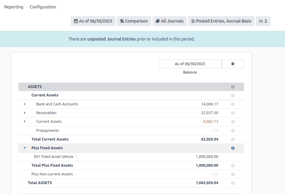
Task: Open the audit bug icon beside the date header
Action: pos(233,64)
